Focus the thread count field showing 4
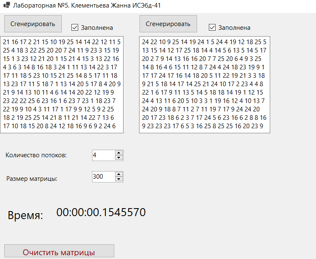Screen dimensions: 316x259 [x=103, y=155]
